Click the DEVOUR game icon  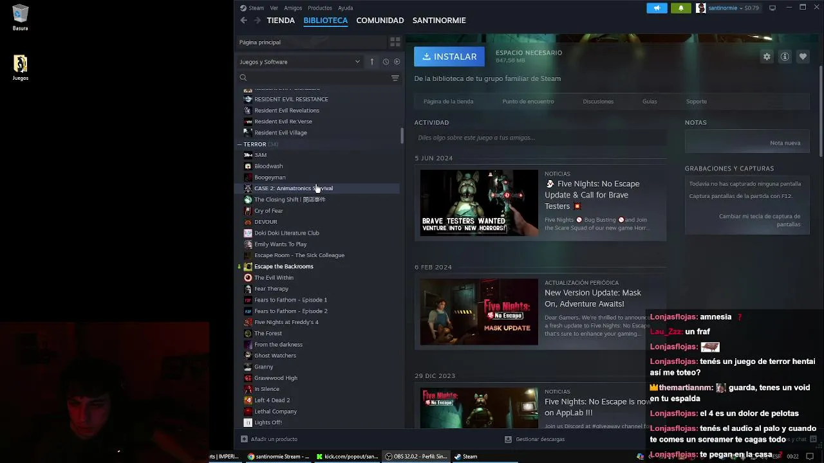pyautogui.click(x=248, y=222)
